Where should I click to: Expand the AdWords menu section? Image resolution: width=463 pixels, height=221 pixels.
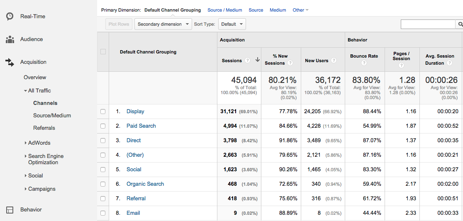coord(39,143)
